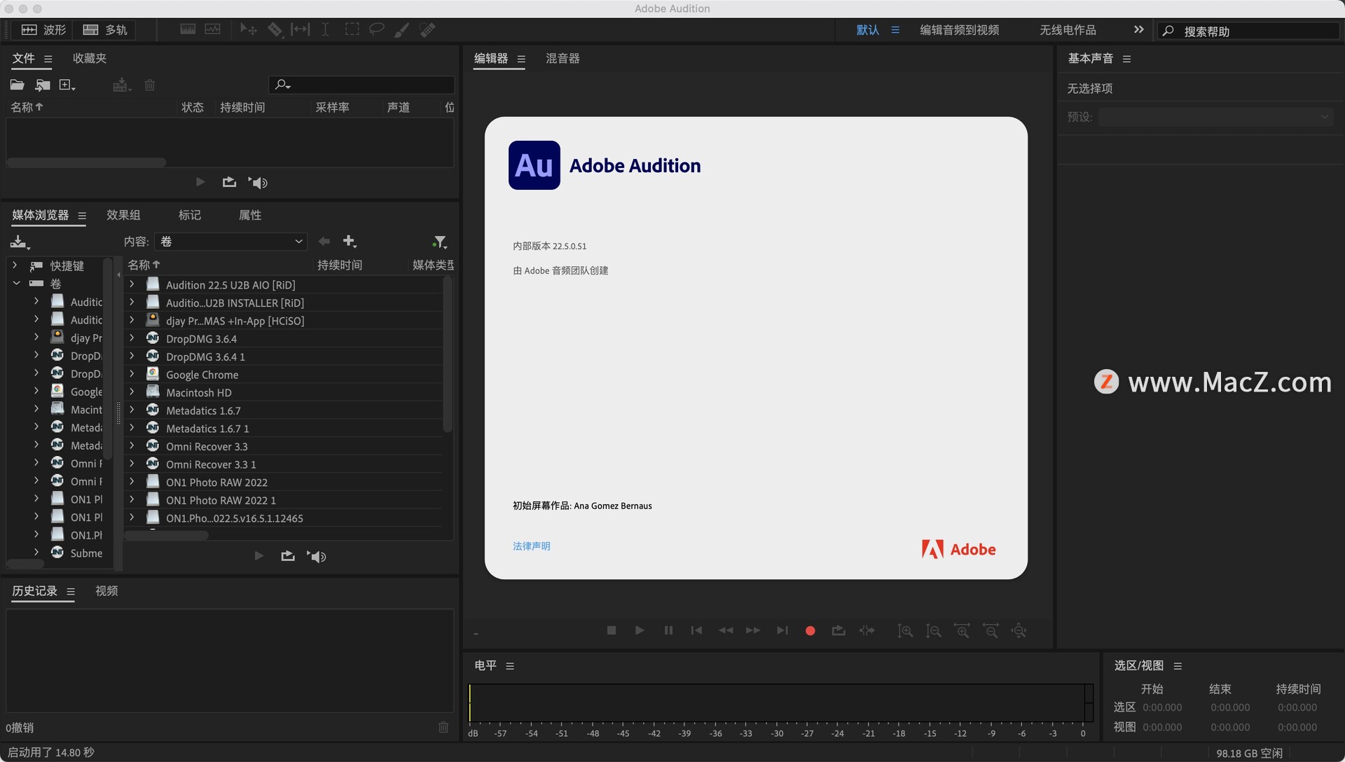Click the add shortcut plus icon
The width and height of the screenshot is (1345, 762).
point(350,242)
